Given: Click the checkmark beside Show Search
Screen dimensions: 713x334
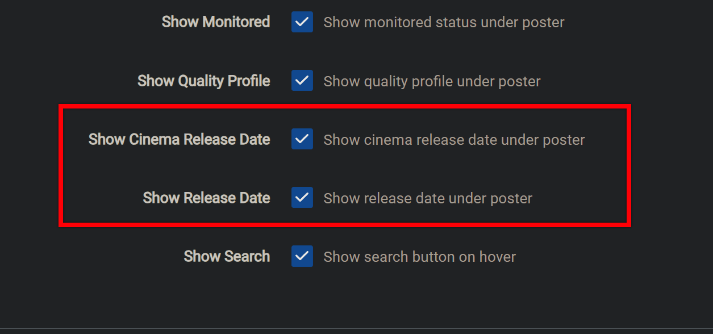Looking at the screenshot, I should click(302, 256).
